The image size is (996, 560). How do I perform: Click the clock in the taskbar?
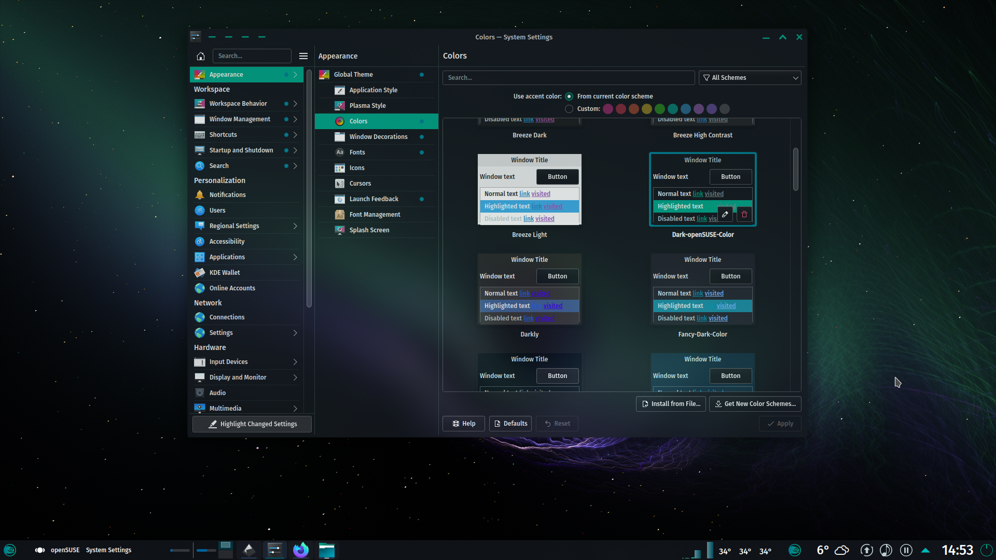[958, 550]
